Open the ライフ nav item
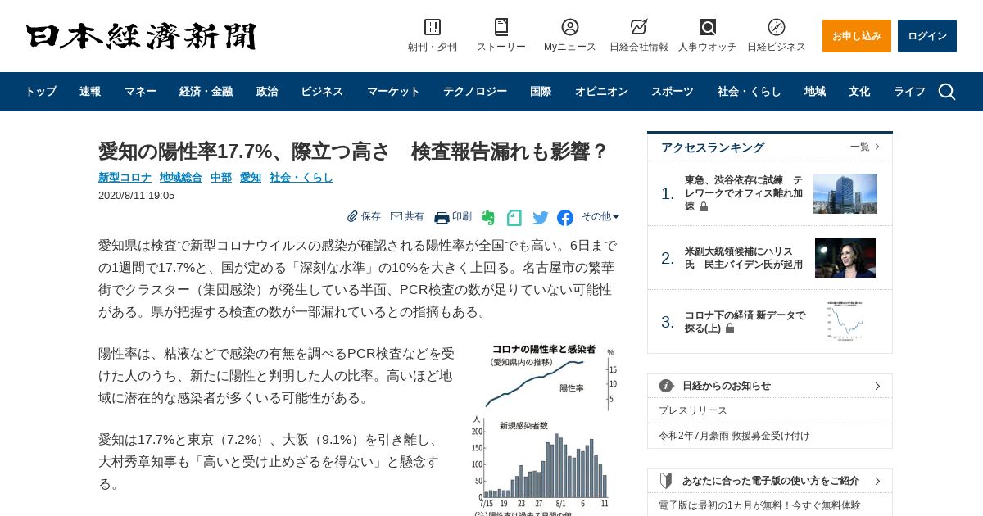 click(x=909, y=92)
